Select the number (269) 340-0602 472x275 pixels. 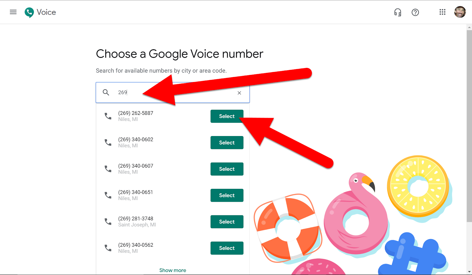click(x=227, y=143)
